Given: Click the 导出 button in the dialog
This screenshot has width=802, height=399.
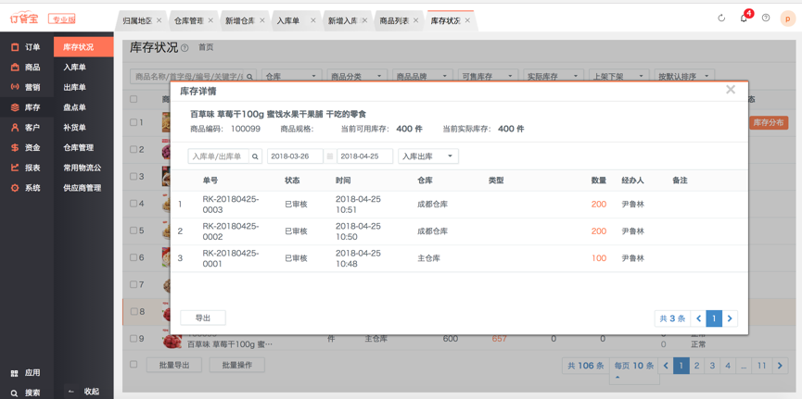Looking at the screenshot, I should click(202, 318).
